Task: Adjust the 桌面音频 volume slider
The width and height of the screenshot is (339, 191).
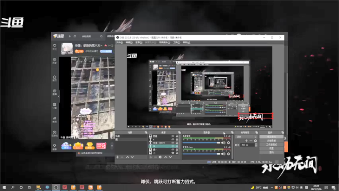Action: pyautogui.click(x=201, y=143)
